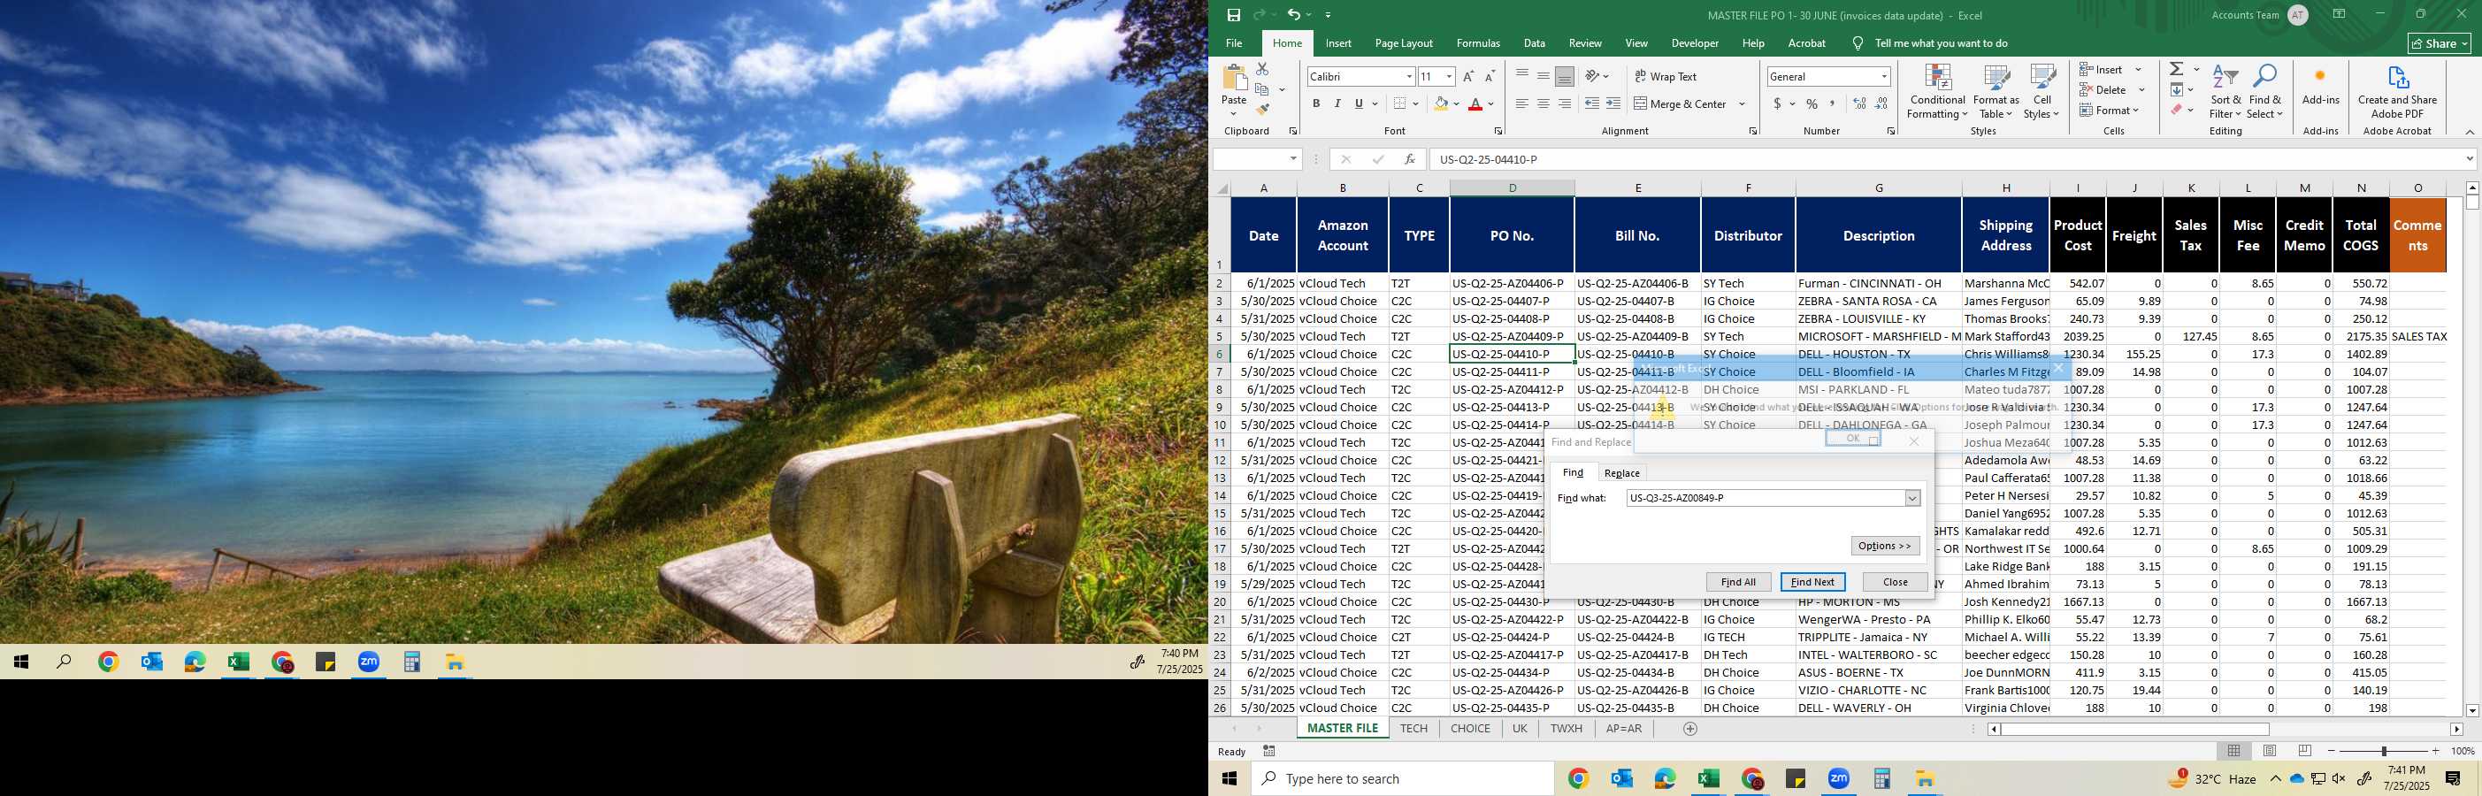Open Cell Styles dropdown
The width and height of the screenshot is (2482, 796).
(x=2042, y=92)
